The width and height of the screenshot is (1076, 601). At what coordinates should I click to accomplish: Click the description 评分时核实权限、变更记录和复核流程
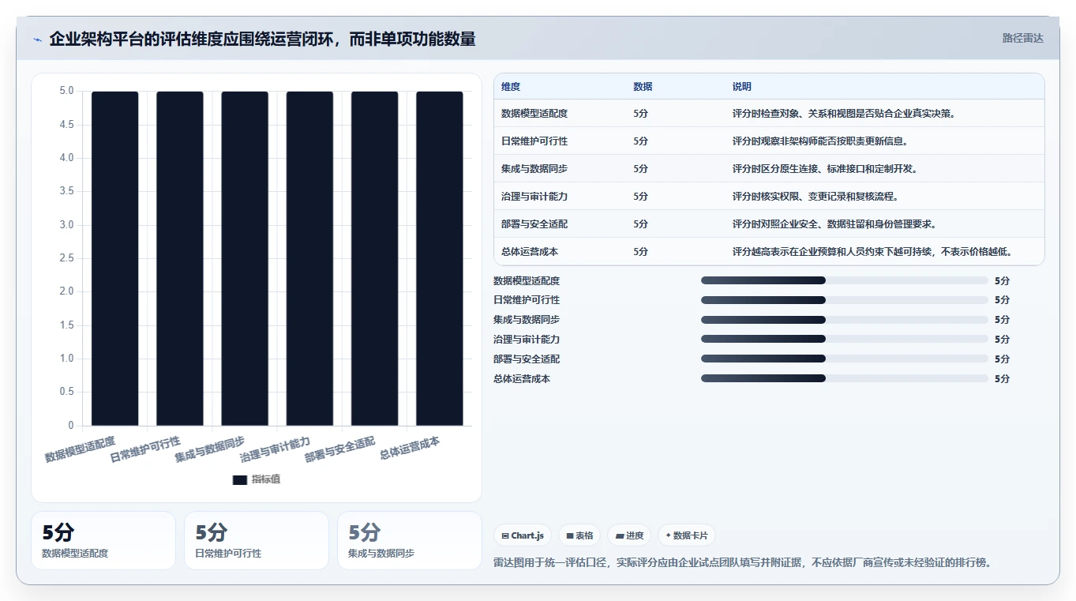click(815, 197)
